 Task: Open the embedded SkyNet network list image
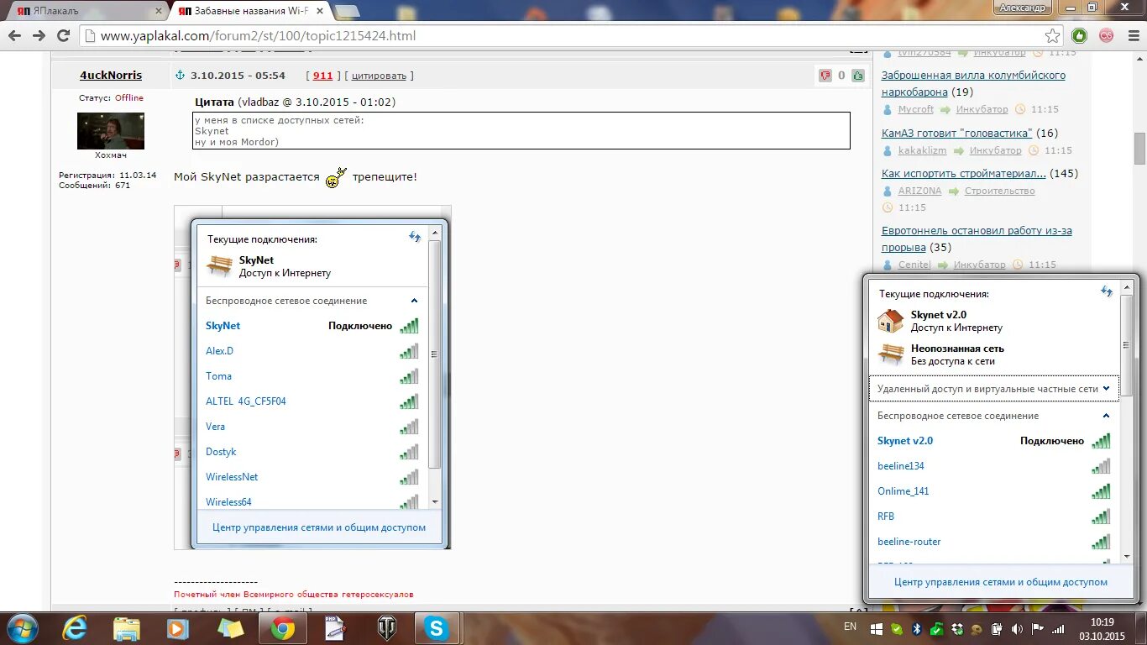[x=312, y=377]
